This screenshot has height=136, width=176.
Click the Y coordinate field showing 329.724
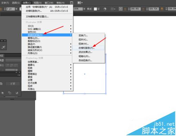click(154, 9)
